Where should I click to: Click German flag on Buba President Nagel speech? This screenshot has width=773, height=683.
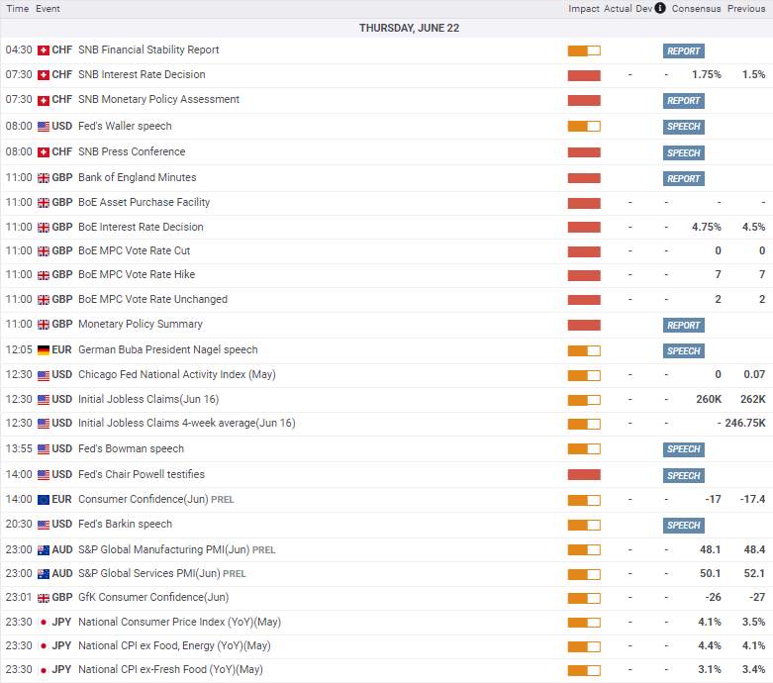point(44,350)
